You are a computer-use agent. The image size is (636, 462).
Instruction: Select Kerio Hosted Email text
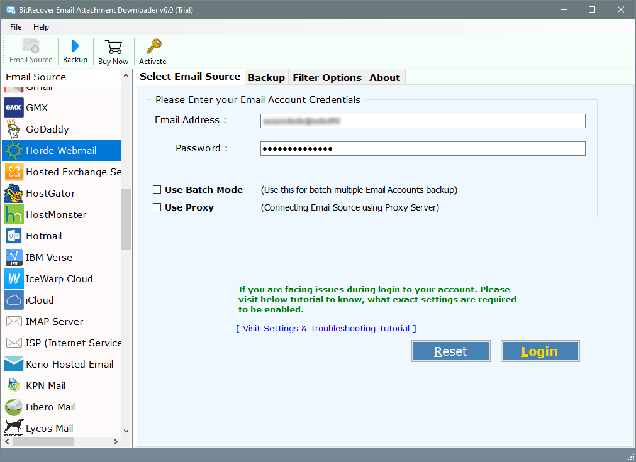point(70,365)
